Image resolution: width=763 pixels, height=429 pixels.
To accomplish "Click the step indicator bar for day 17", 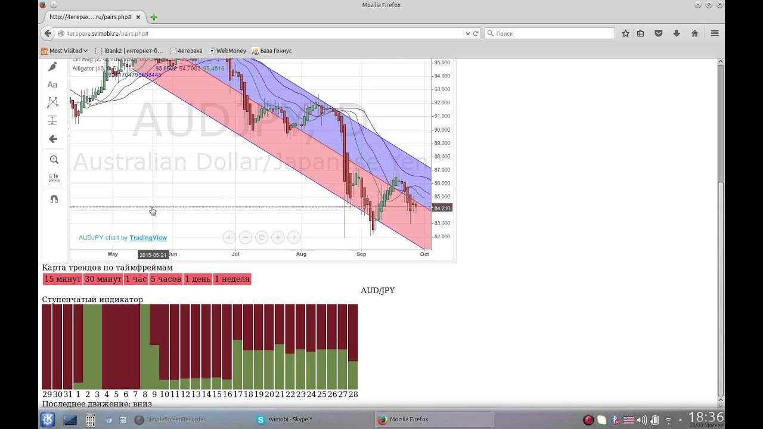I will click(x=237, y=347).
